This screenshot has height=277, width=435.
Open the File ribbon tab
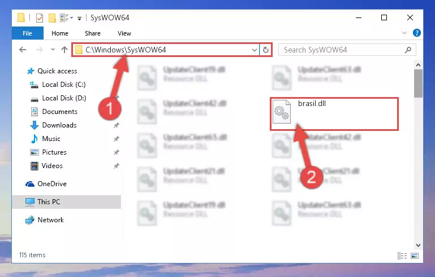[x=28, y=33]
